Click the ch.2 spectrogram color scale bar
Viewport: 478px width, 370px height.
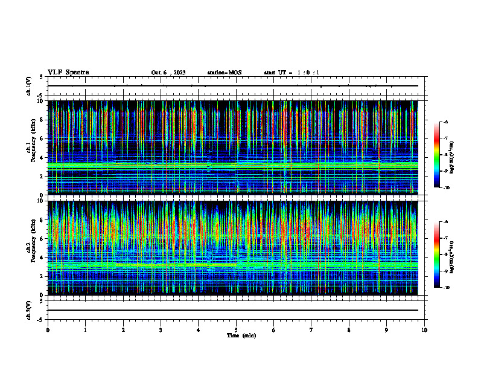[437, 255]
